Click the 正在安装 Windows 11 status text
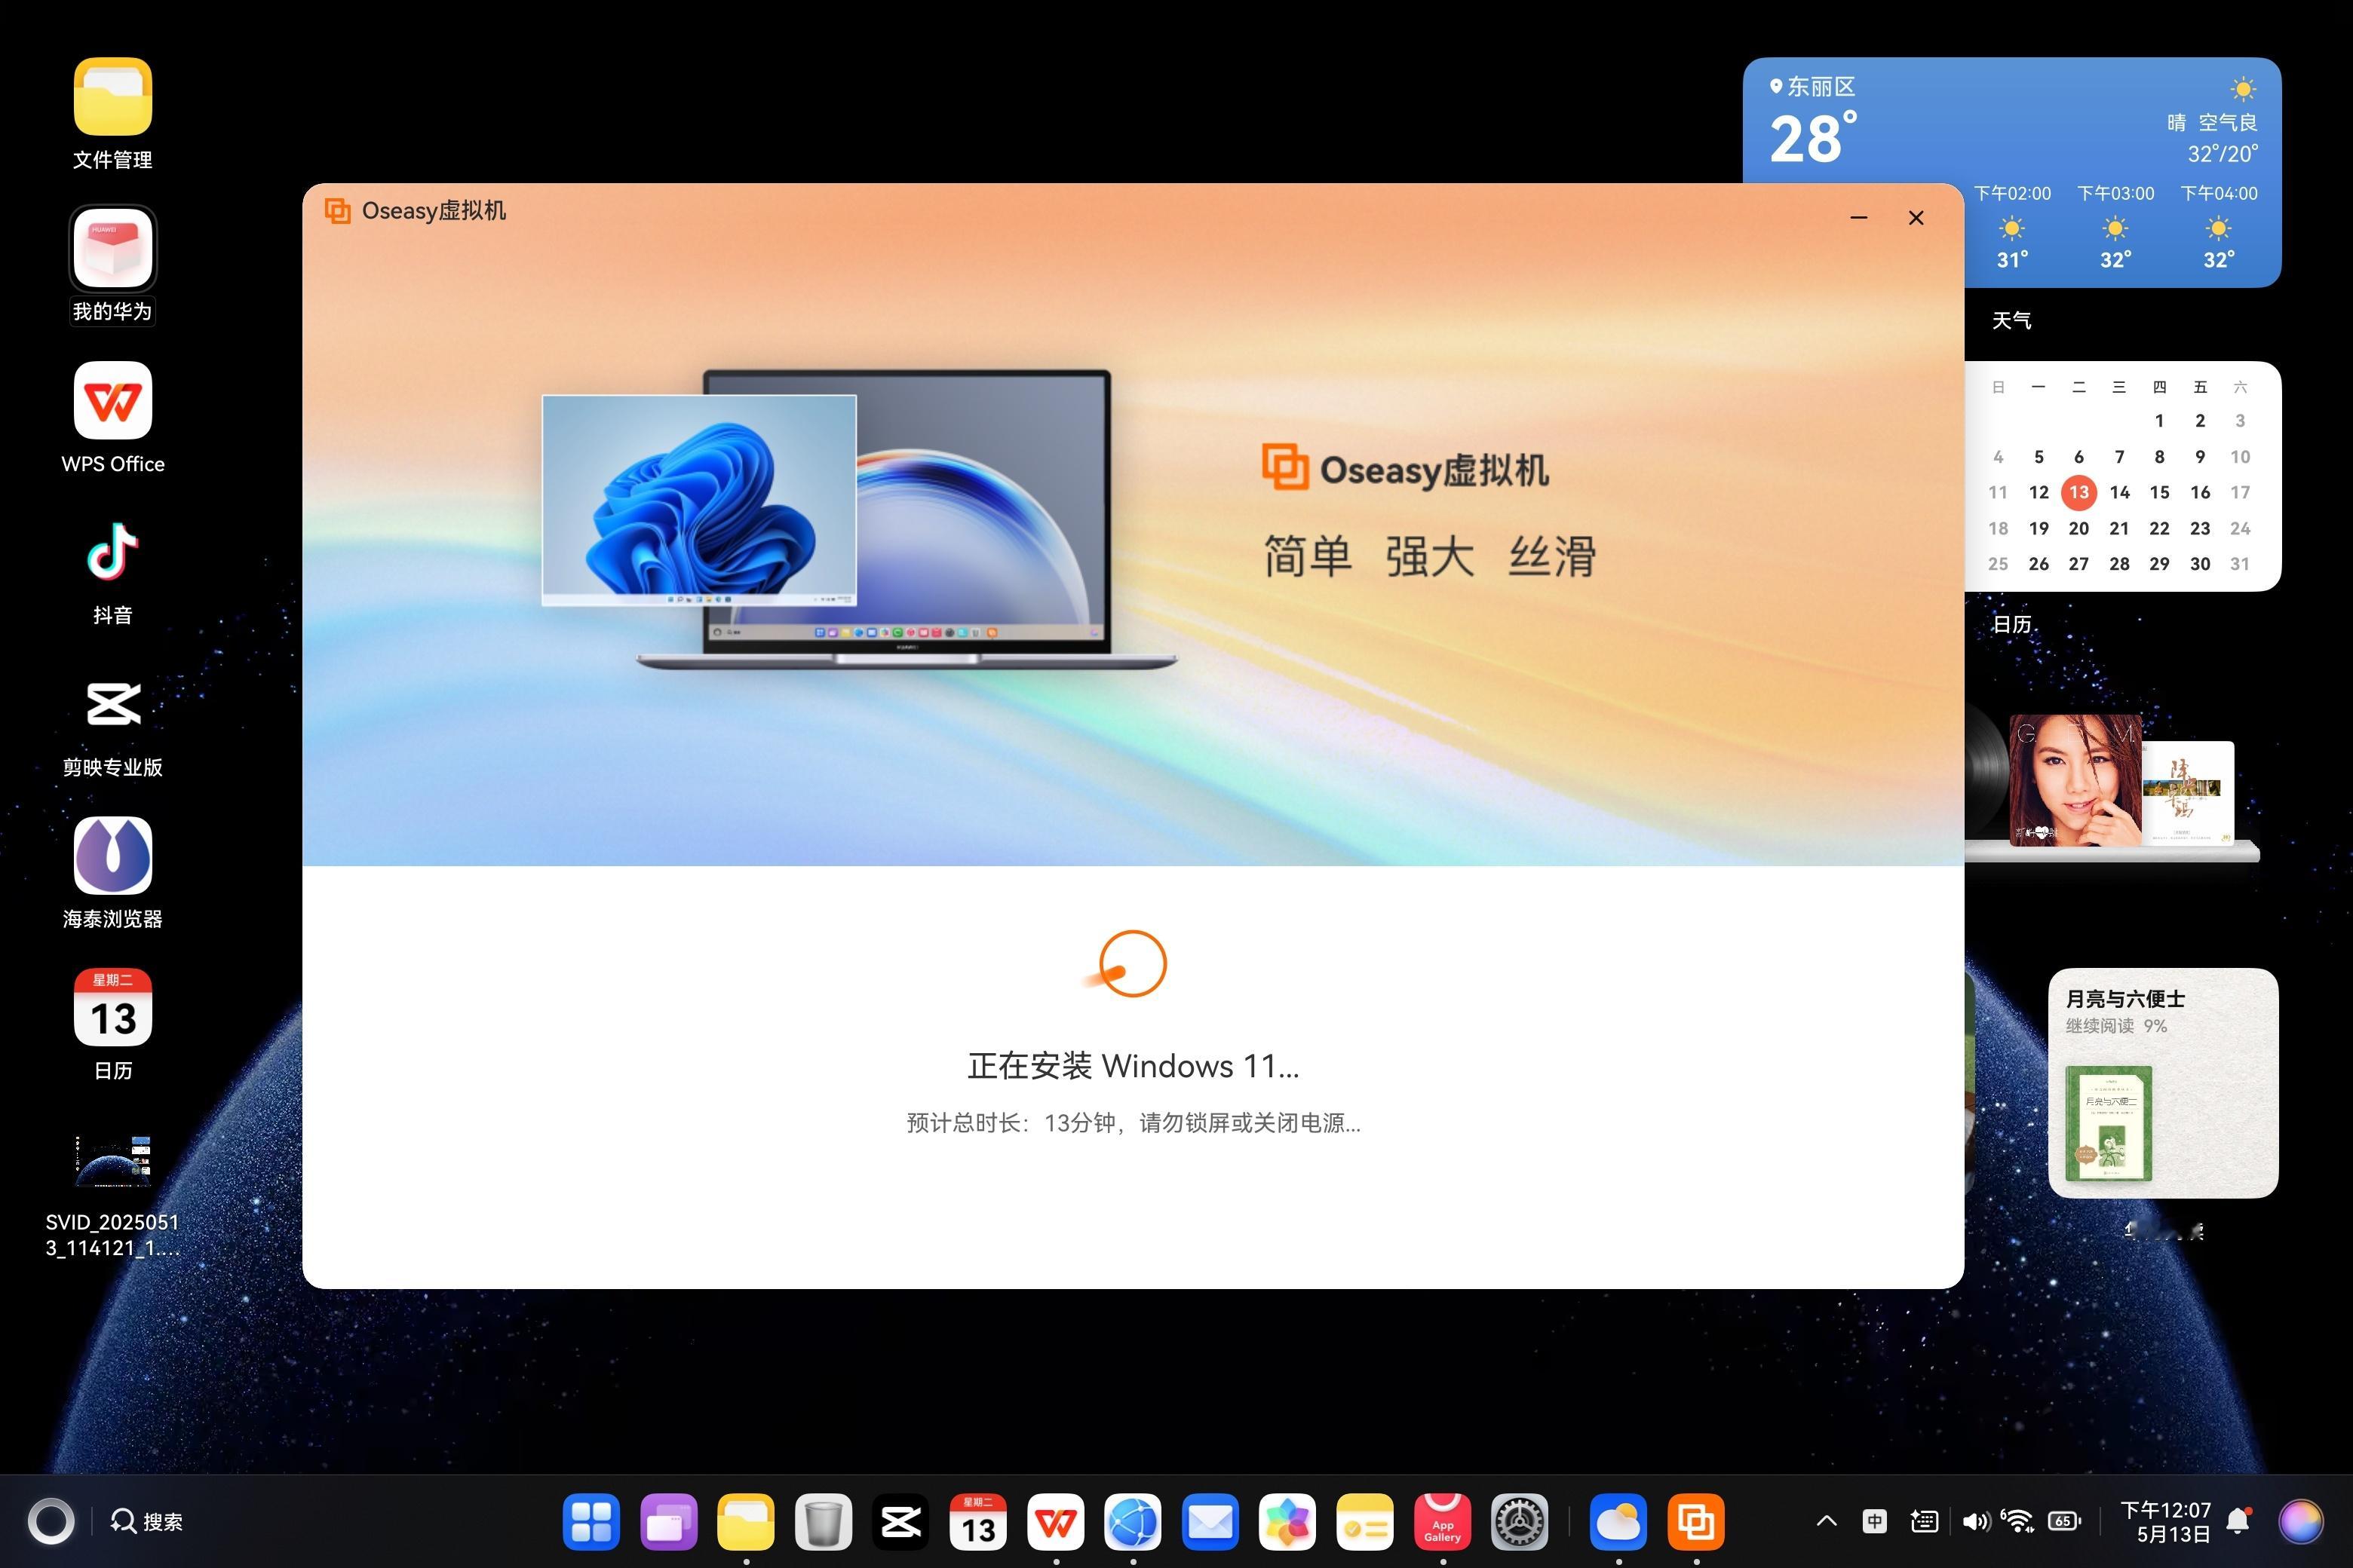Image resolution: width=2353 pixels, height=1568 pixels. (x=1133, y=1066)
